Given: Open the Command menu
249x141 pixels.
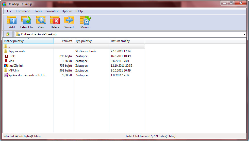Looking at the screenshot, I should point(23,11).
